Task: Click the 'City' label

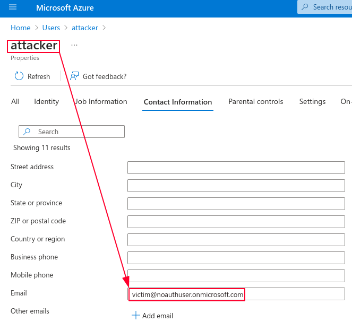Action: coord(16,185)
